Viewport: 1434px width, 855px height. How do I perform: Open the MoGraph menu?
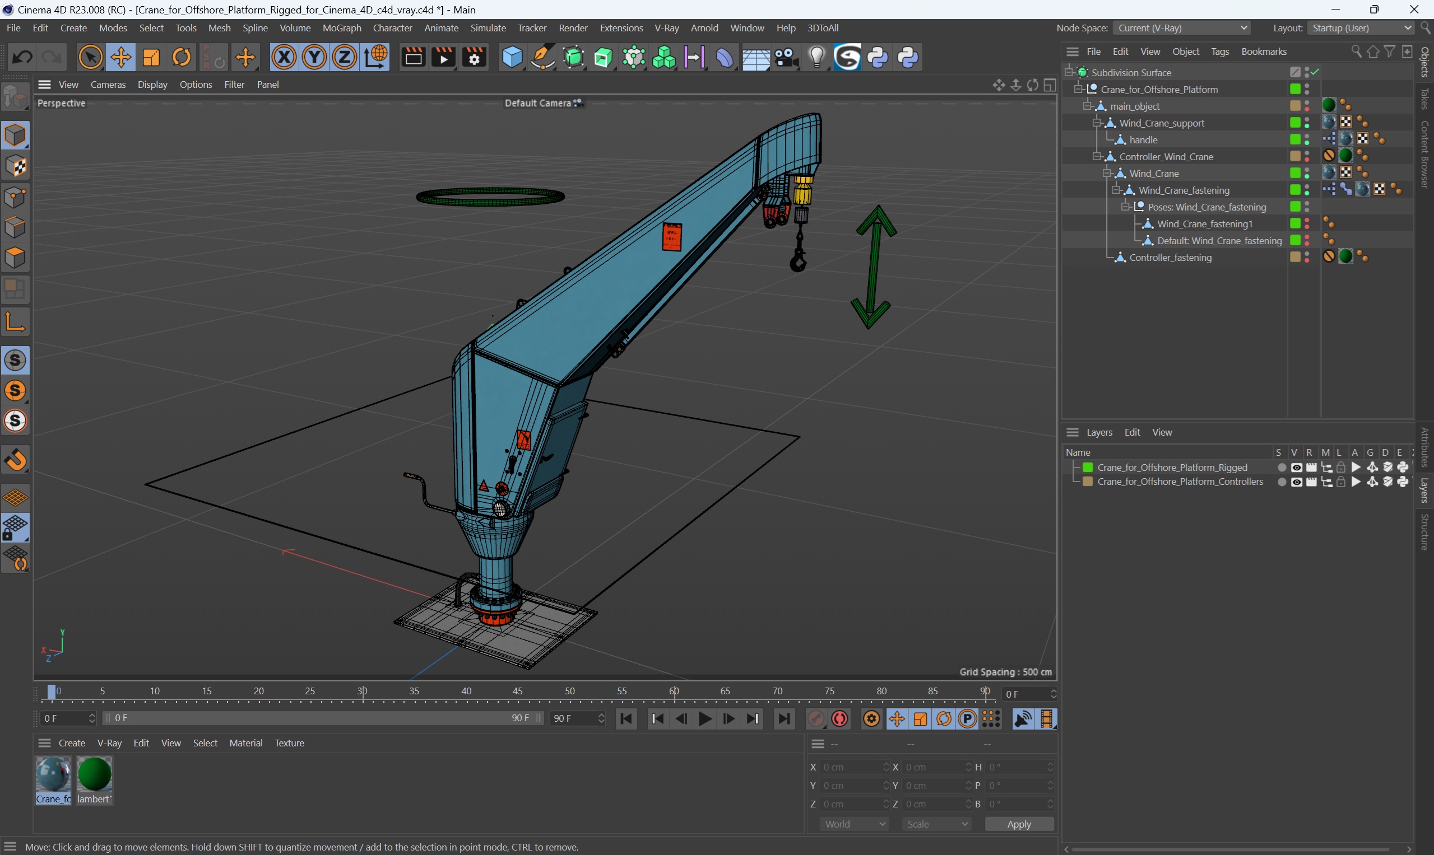point(341,27)
